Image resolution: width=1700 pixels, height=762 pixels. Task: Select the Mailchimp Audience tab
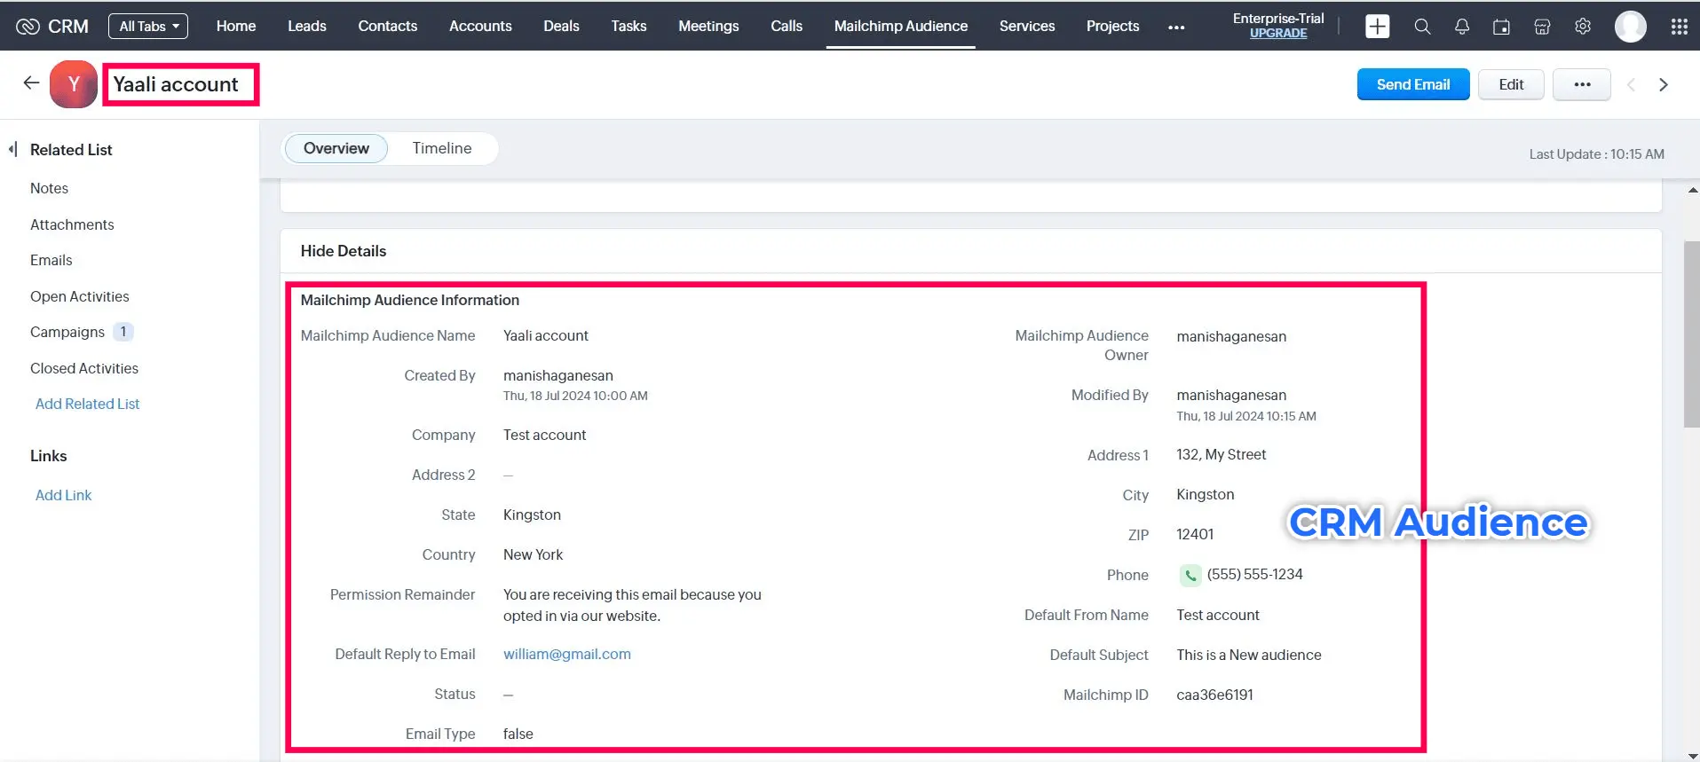(901, 27)
